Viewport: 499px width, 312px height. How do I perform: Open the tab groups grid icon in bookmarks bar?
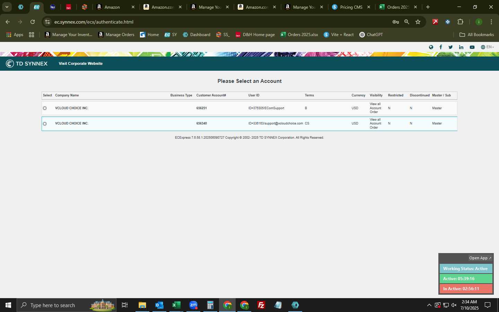32,35
